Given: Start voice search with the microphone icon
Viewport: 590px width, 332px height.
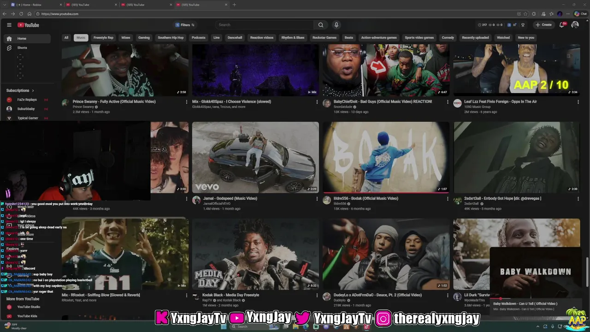Looking at the screenshot, I should point(336,25).
